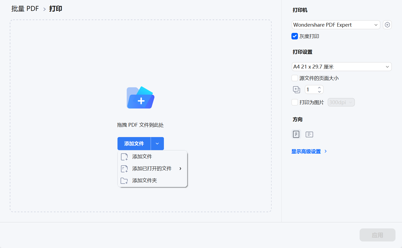Screen dimensions: 402x248
Task: Click the add-opened-file icon in the menu
Action: [x=124, y=169]
